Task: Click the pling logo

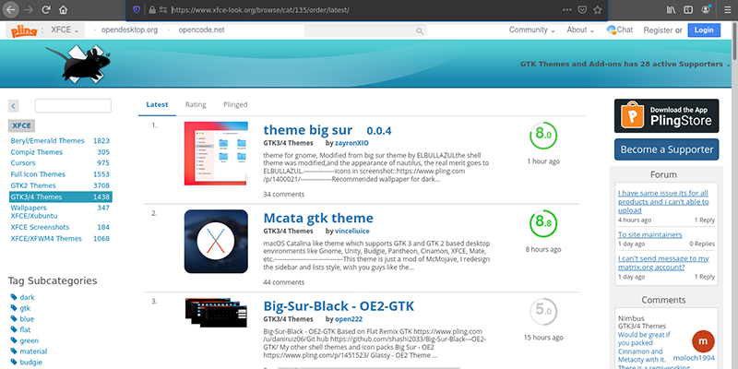Action: pyautogui.click(x=24, y=30)
